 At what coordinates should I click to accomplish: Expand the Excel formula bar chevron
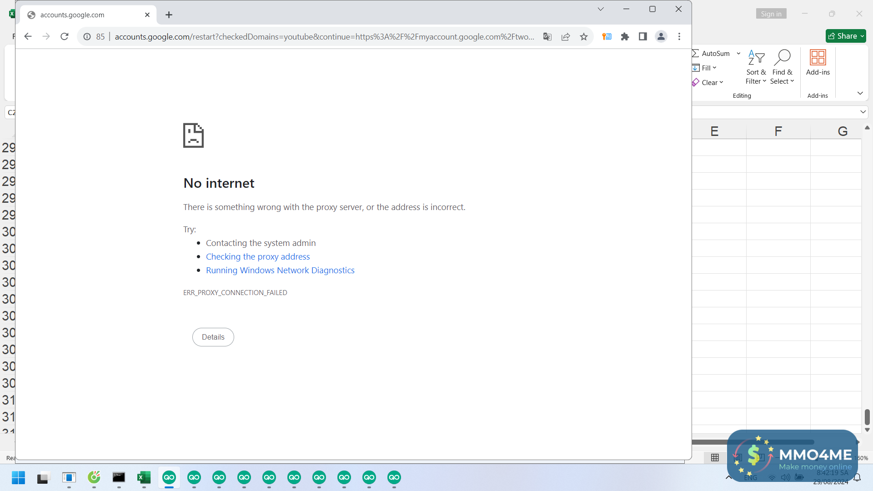click(863, 112)
